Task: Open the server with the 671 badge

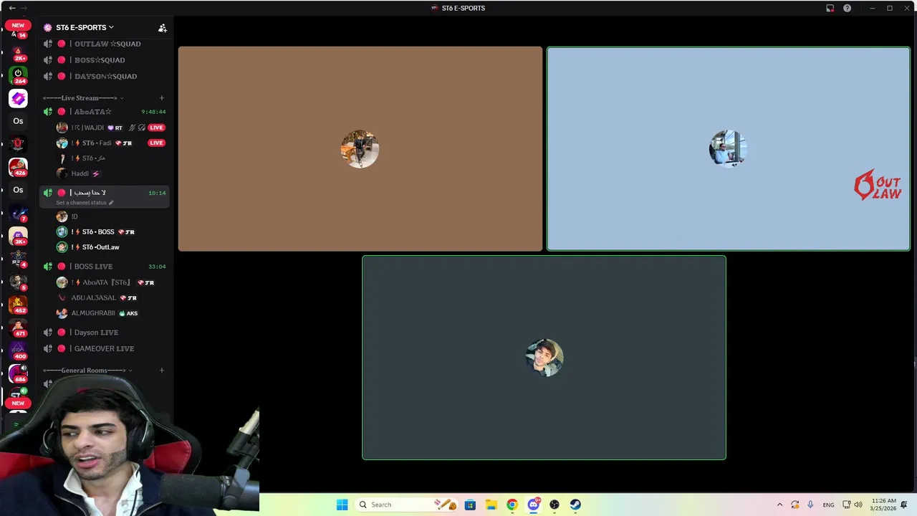Action: (x=18, y=328)
